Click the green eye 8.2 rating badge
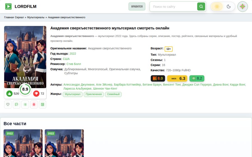The width and height of the screenshot is (252, 157). click(x=197, y=78)
